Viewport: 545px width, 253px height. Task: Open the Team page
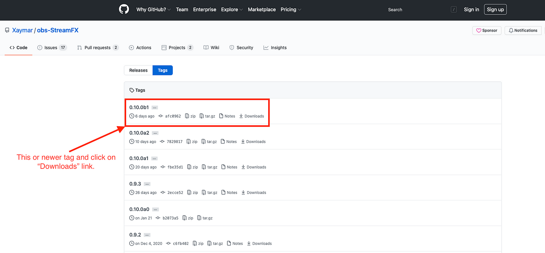click(x=182, y=9)
